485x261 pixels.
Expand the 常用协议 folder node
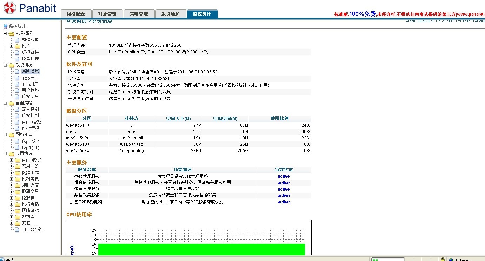tap(12, 166)
